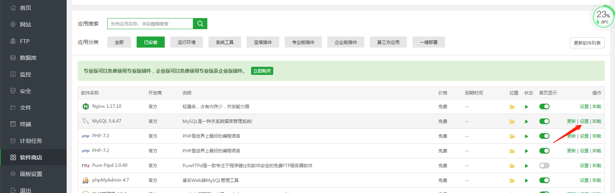Open folder location icon for phpMyAdmin 4.7
The height and width of the screenshot is (193, 615).
click(x=512, y=180)
